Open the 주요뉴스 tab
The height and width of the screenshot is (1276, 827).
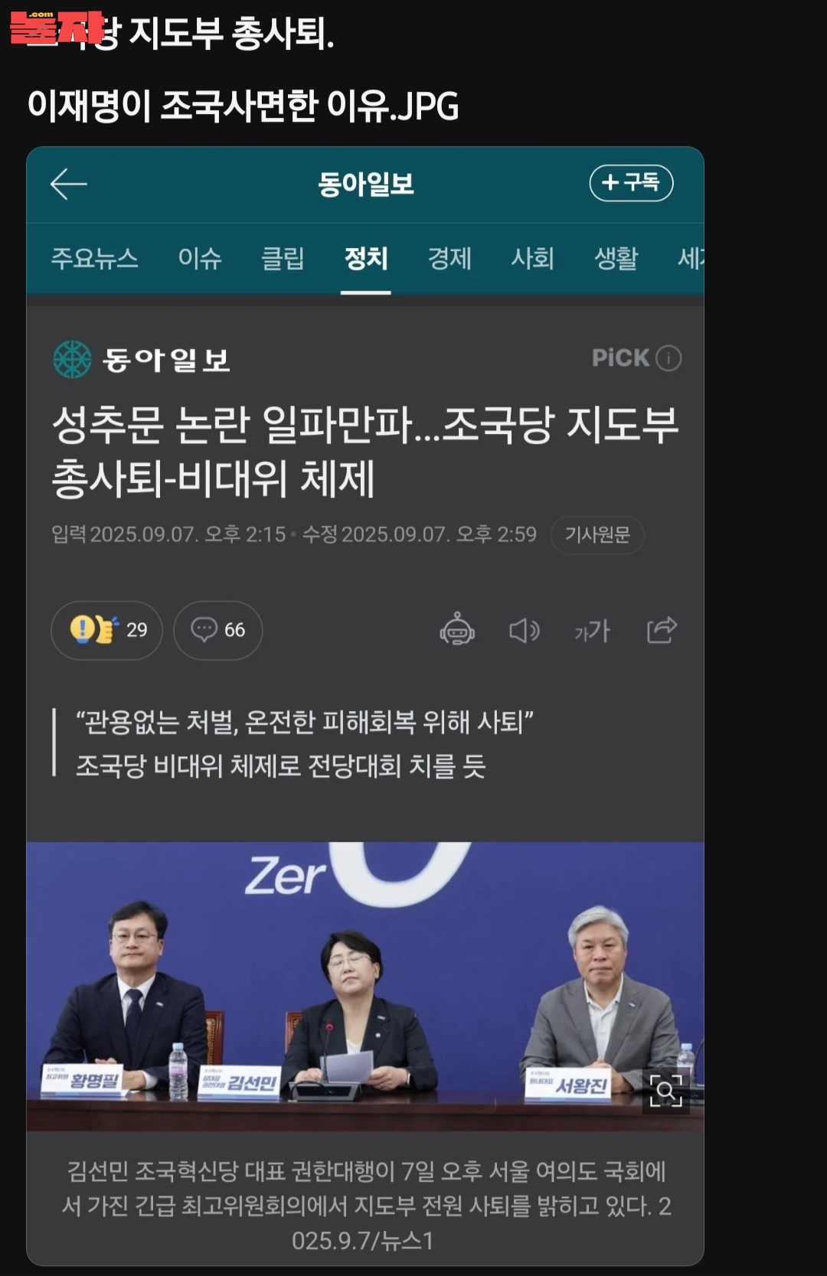pos(94,258)
